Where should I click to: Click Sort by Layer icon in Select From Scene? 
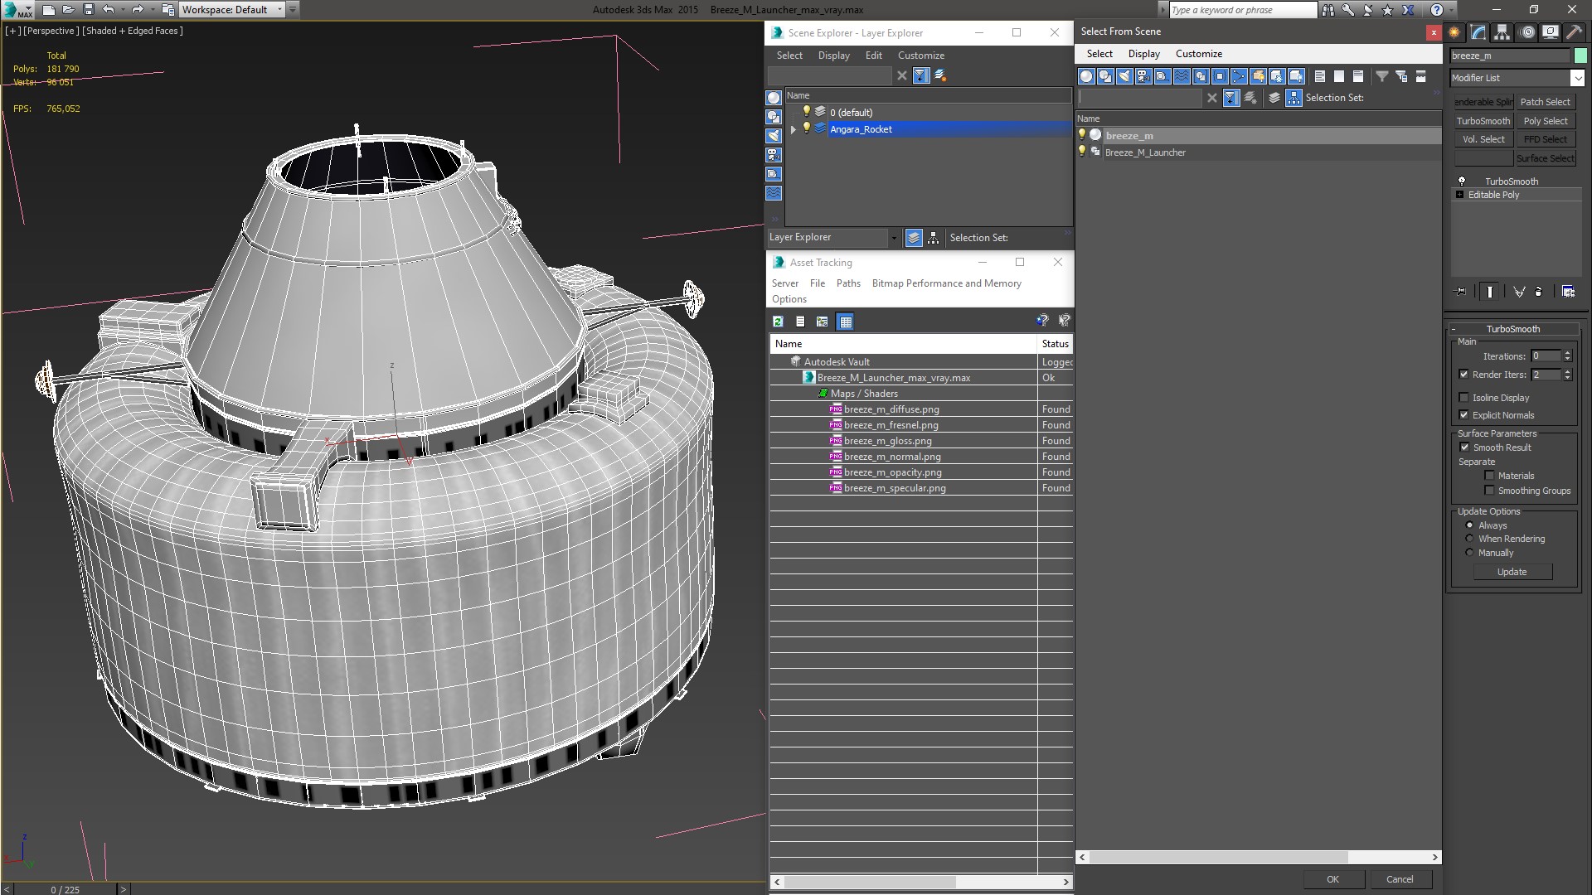1274,98
